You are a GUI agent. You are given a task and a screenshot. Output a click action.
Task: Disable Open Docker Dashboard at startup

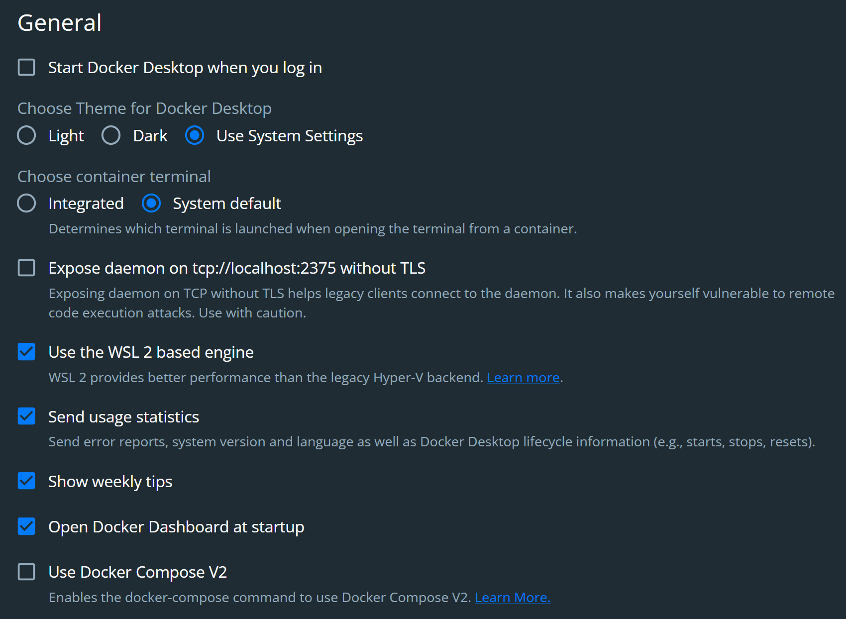[26, 526]
